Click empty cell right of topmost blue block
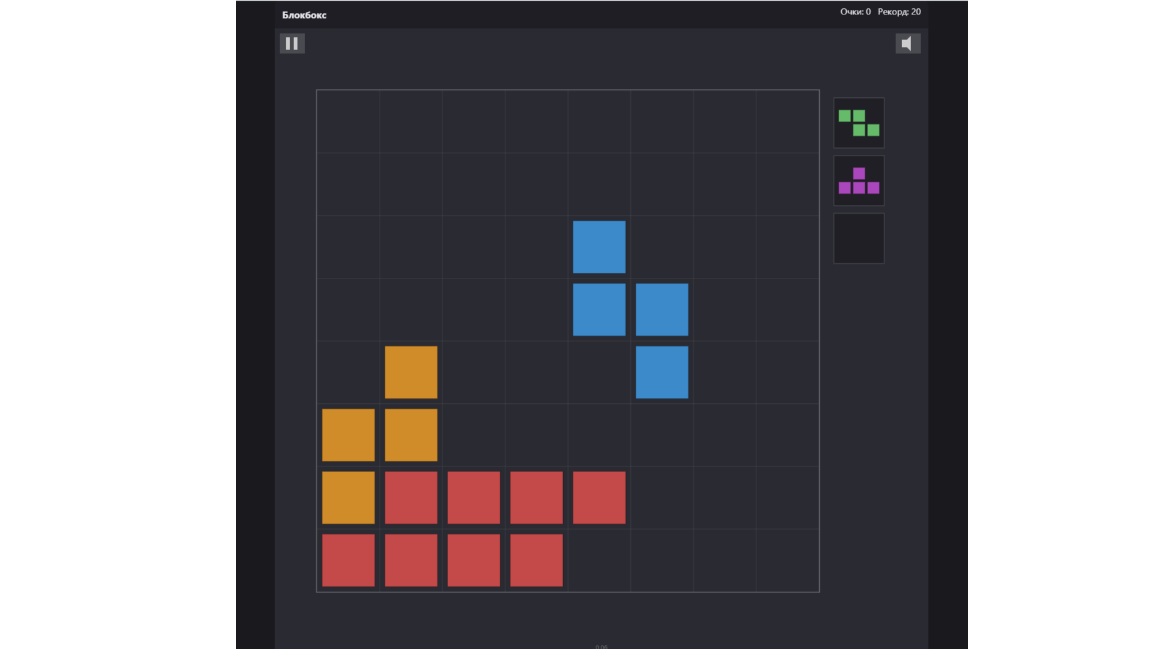This screenshot has height=649, width=1155. click(662, 247)
